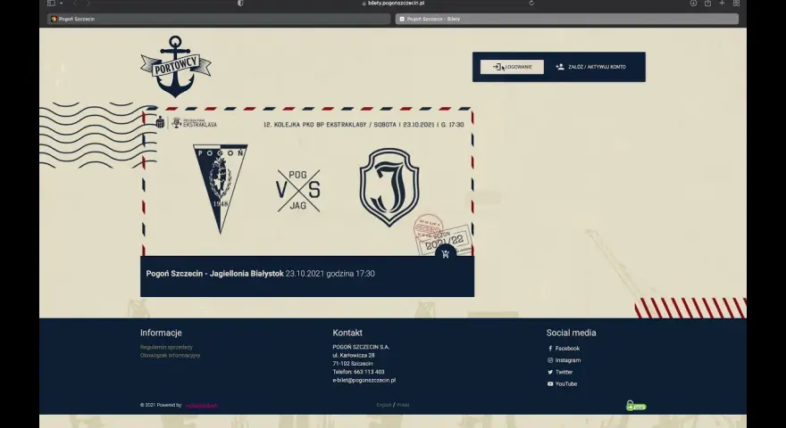Click the green secure padlock badge
This screenshot has height=428, width=786.
[x=636, y=406]
